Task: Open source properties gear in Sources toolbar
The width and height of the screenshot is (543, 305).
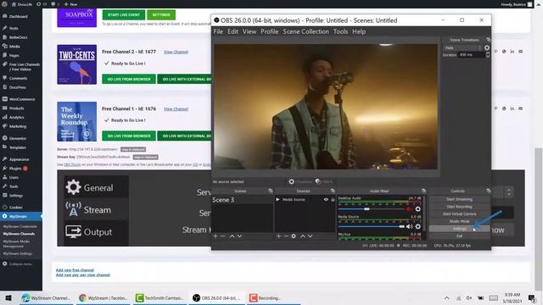Action: [x=294, y=236]
